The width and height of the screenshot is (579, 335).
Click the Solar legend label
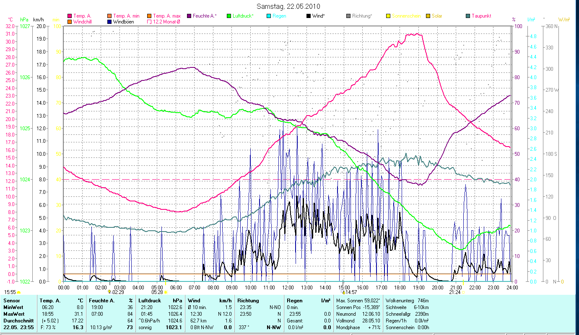[436, 16]
